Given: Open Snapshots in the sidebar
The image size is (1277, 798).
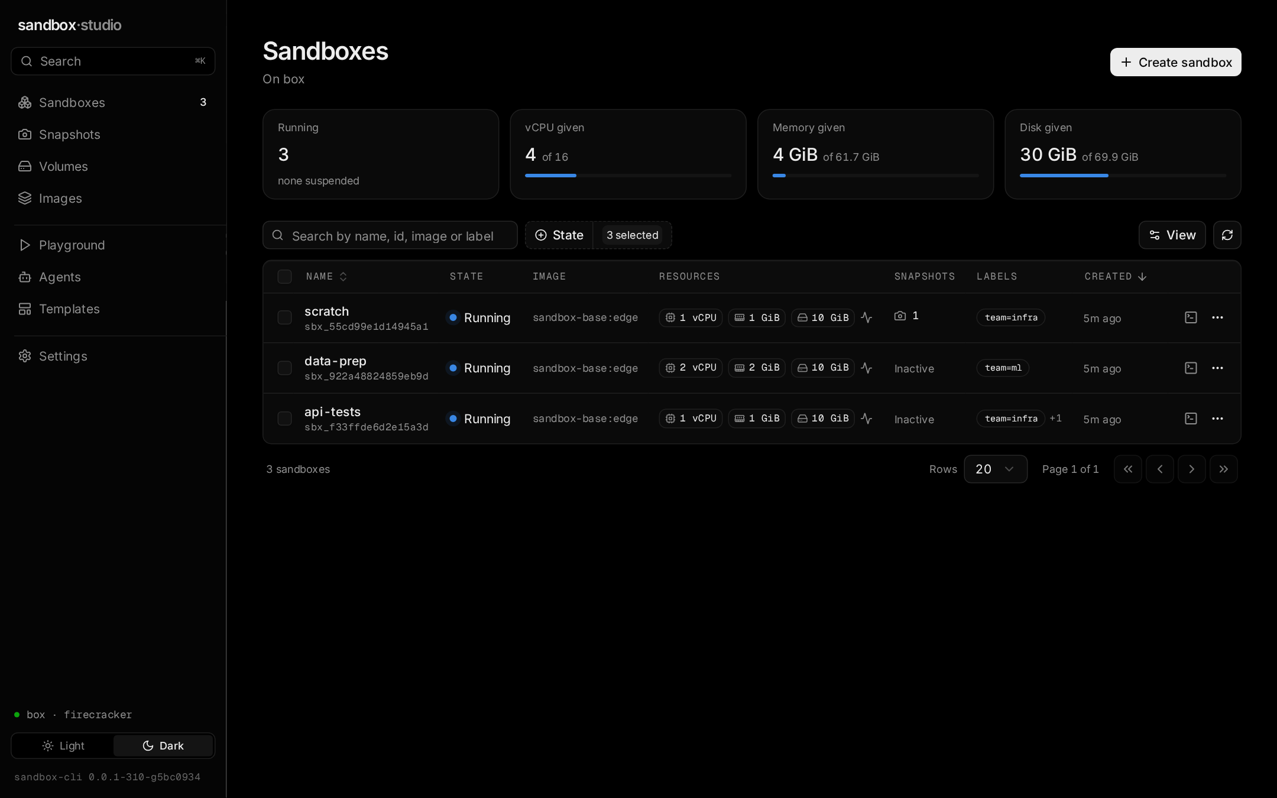Looking at the screenshot, I should (112, 135).
